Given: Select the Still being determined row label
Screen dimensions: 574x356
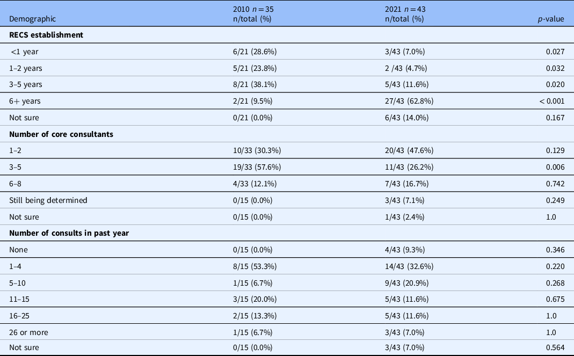Looking at the screenshot, I should pyautogui.click(x=48, y=200).
